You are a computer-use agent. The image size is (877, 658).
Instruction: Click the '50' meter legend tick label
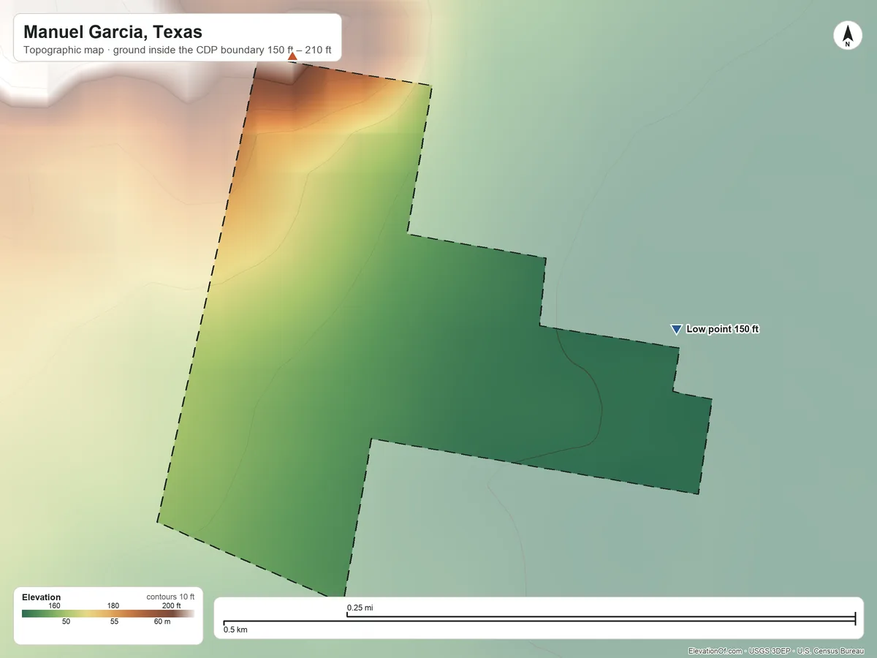coord(66,621)
